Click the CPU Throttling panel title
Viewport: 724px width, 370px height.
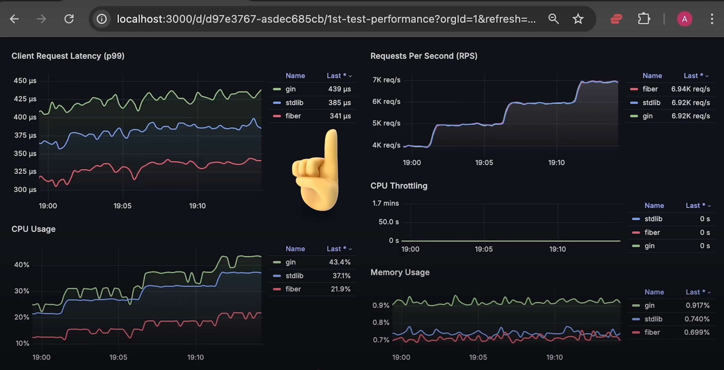click(x=399, y=186)
